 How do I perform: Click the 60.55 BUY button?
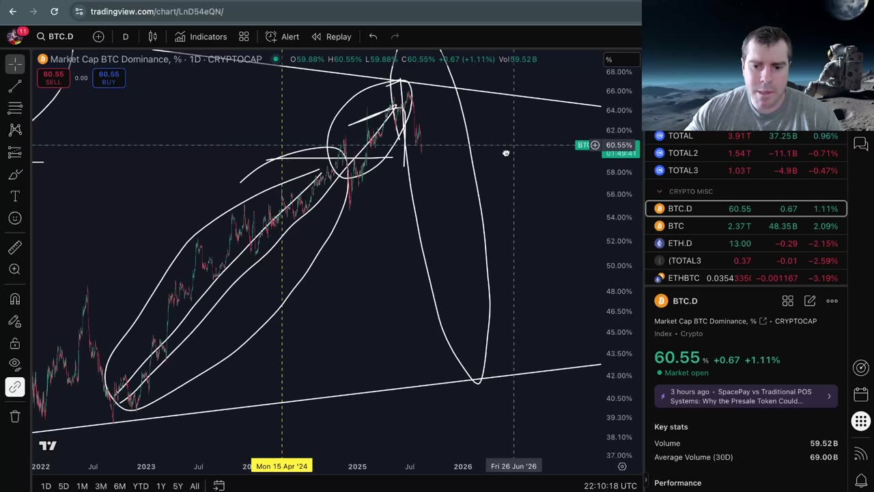point(109,78)
